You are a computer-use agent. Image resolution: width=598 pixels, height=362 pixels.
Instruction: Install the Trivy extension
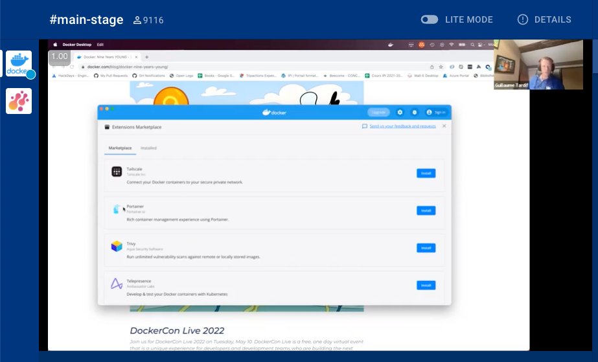(x=426, y=248)
